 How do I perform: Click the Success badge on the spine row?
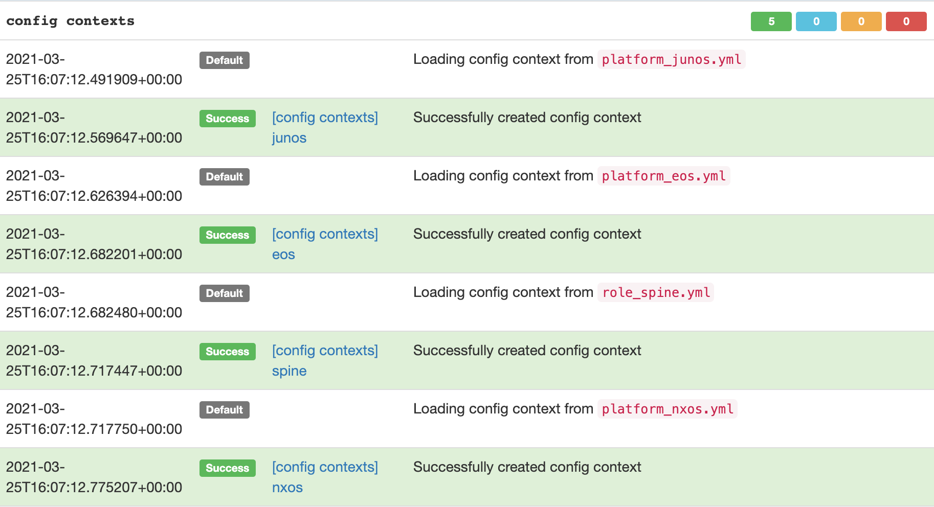click(x=227, y=351)
